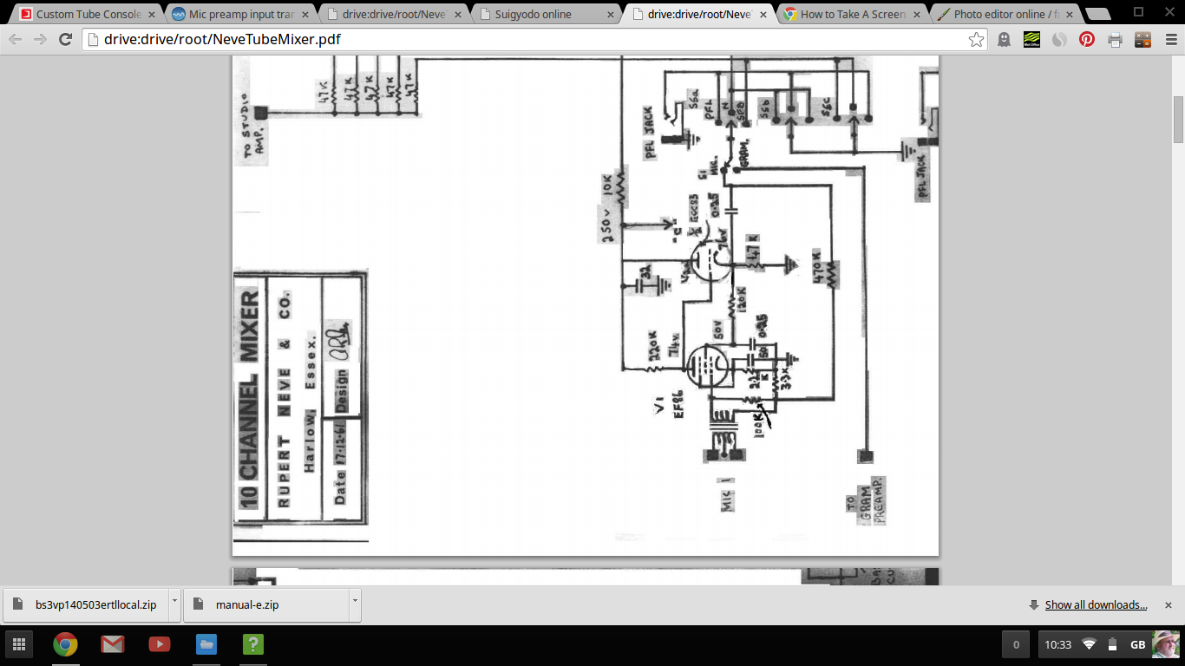This screenshot has width=1185, height=666.
Task: Open the calculator extension icon
Action: tap(1142, 39)
